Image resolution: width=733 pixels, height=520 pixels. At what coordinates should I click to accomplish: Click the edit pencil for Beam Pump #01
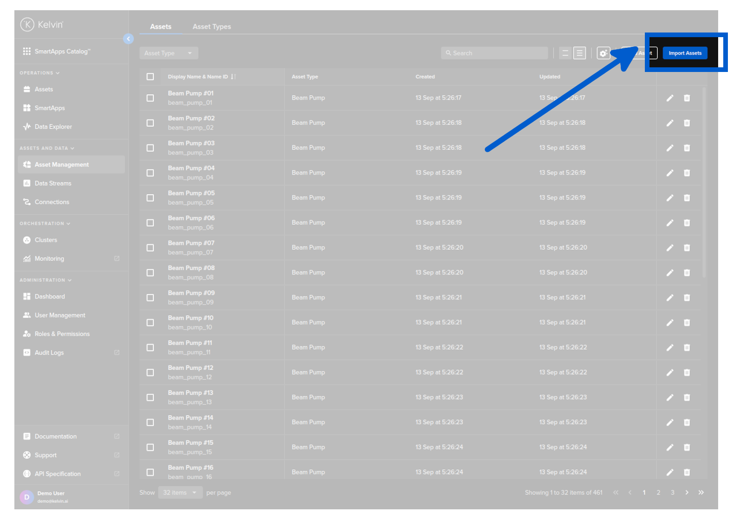pos(669,98)
